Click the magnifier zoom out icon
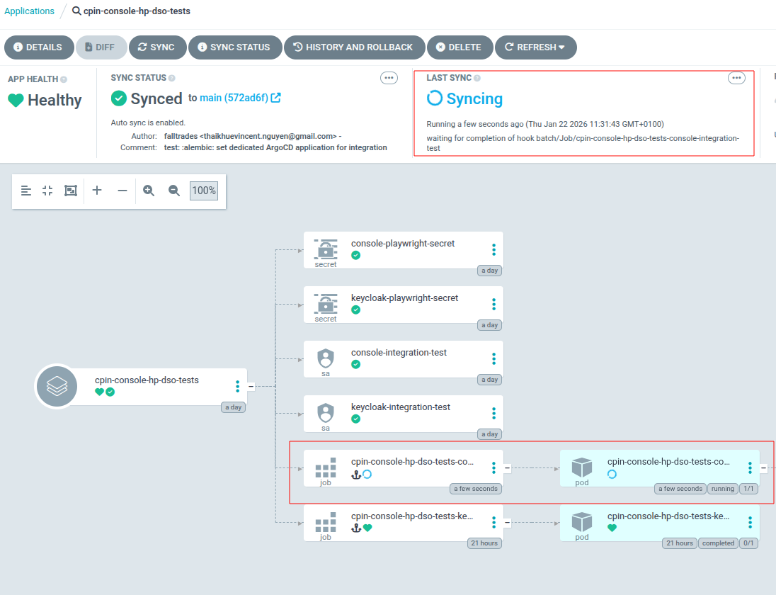 pyautogui.click(x=174, y=191)
